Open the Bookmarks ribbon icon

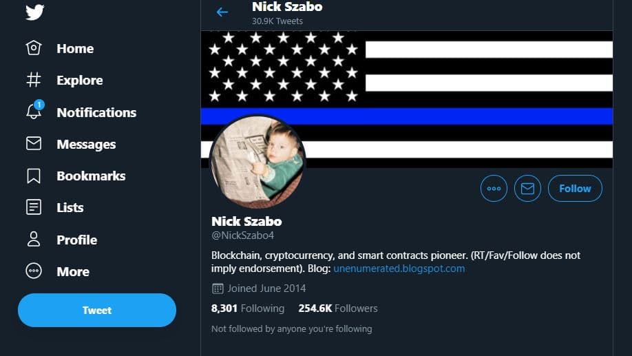pos(34,176)
